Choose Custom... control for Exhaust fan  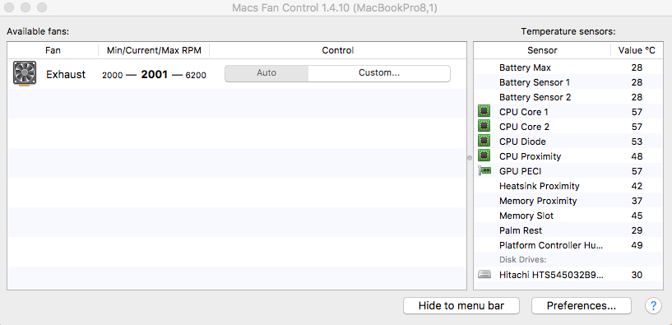coord(379,73)
